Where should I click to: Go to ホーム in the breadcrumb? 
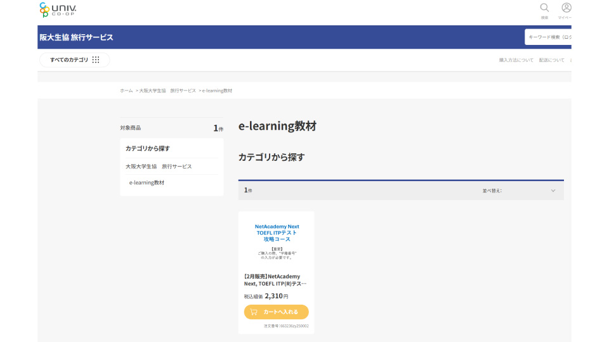tap(126, 91)
